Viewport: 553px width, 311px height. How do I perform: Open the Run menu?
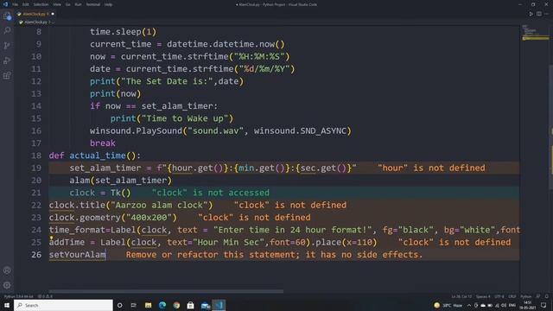[79, 4]
